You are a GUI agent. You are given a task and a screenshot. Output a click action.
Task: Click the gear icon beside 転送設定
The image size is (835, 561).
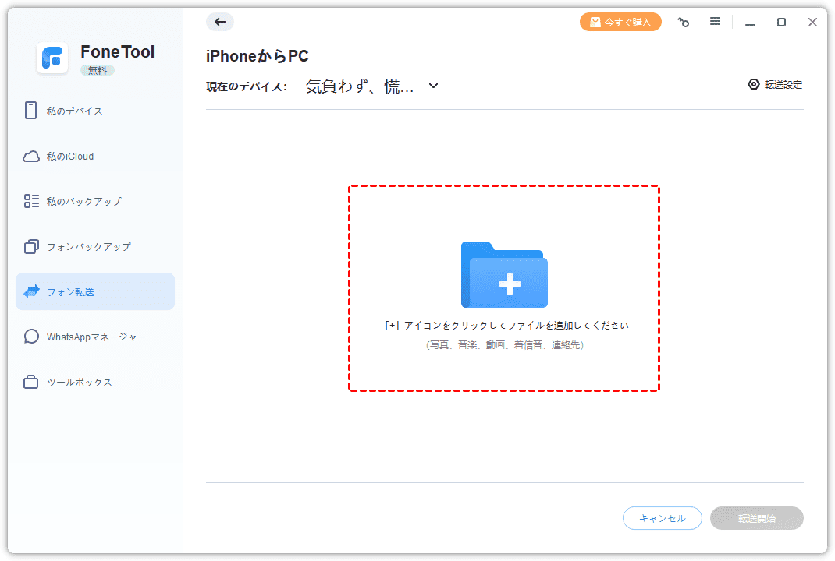tap(754, 85)
